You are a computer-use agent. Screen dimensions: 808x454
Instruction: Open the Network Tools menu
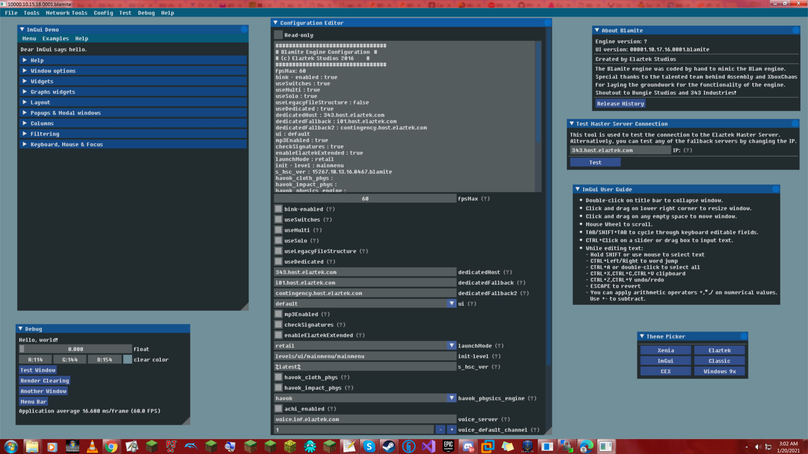click(66, 13)
